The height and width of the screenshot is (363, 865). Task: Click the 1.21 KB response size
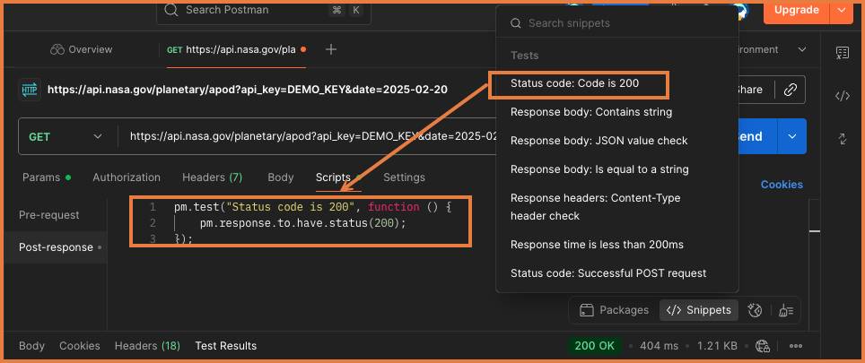717,346
